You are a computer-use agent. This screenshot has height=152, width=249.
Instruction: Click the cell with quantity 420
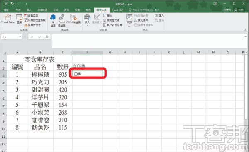point(63,90)
